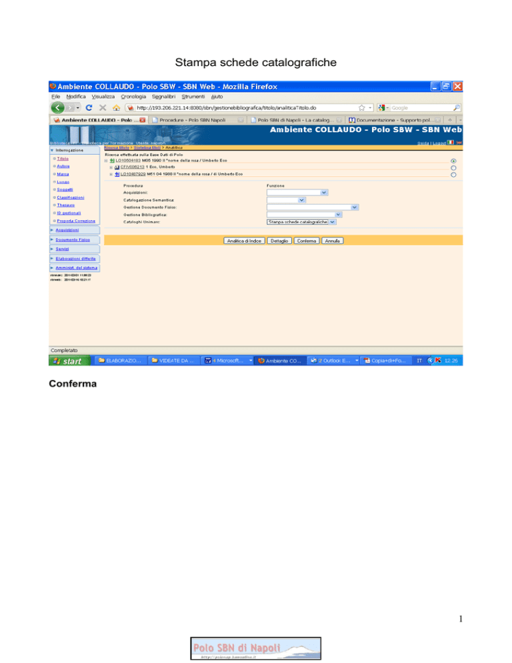Click the Conferma button
Viewport: 512px width, 663px height.
(307, 241)
